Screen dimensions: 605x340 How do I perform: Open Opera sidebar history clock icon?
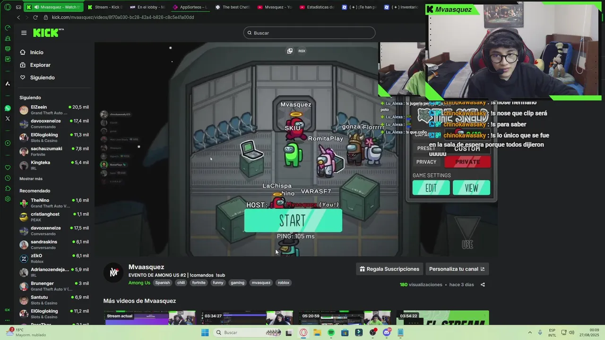[x=8, y=178]
